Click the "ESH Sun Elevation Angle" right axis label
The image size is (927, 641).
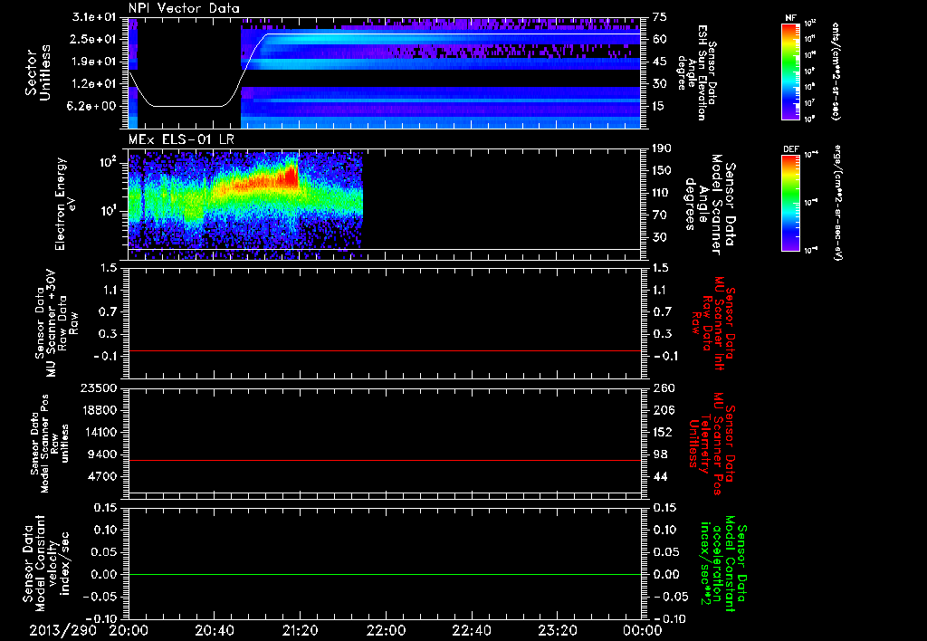tap(696, 72)
